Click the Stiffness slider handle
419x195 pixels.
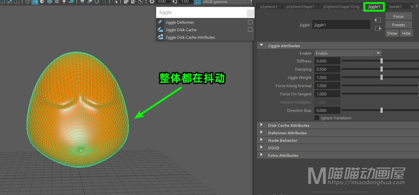[x=381, y=61]
